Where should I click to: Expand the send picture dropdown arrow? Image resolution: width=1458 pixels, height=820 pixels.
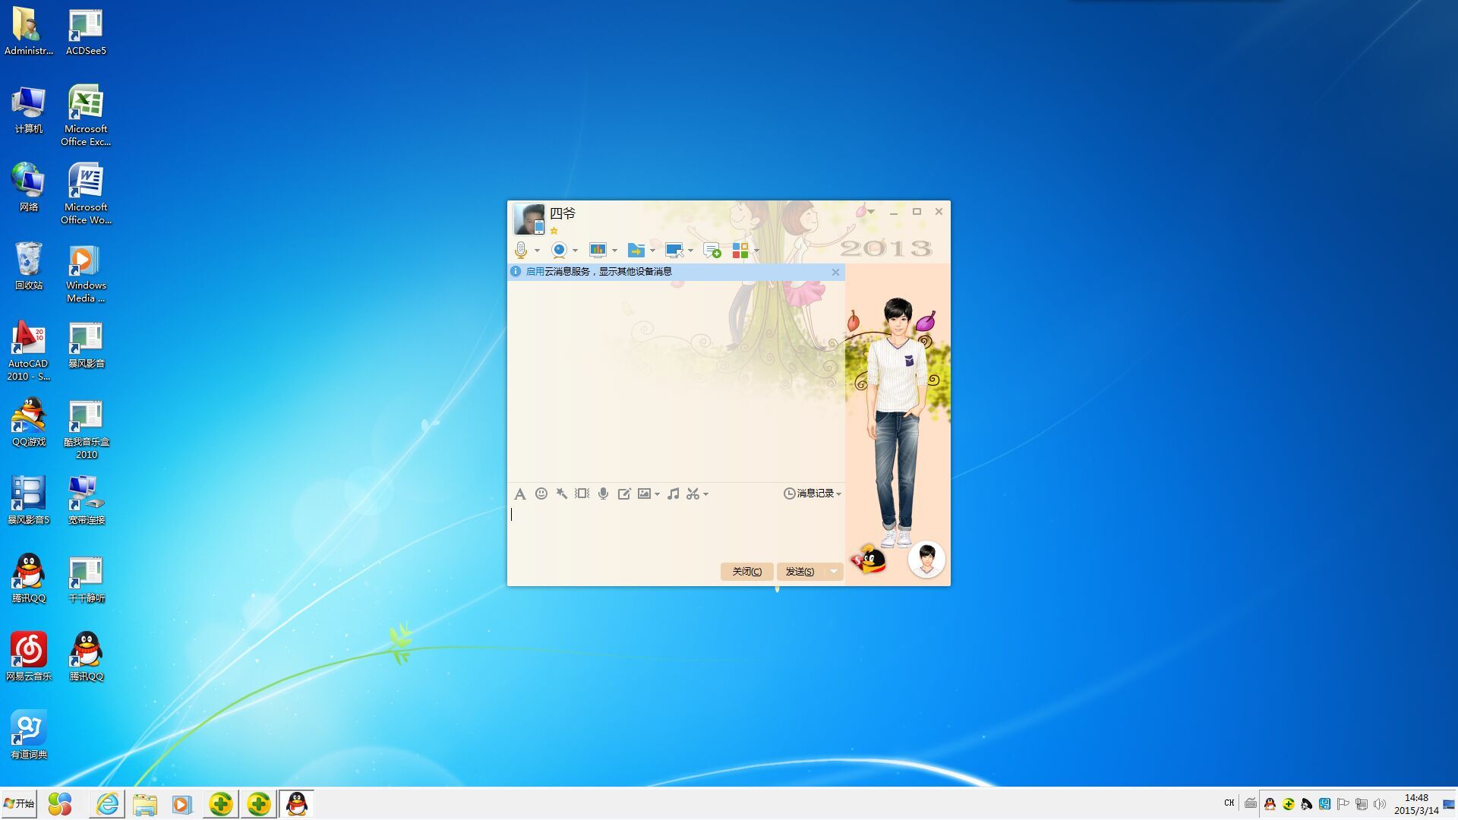pos(657,494)
